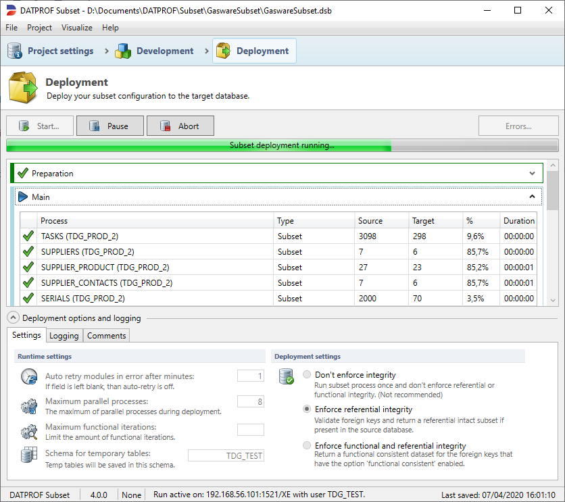Screen dimensions: 565x502
Task: Click the Schema for temporary tables field
Action: coord(226,456)
